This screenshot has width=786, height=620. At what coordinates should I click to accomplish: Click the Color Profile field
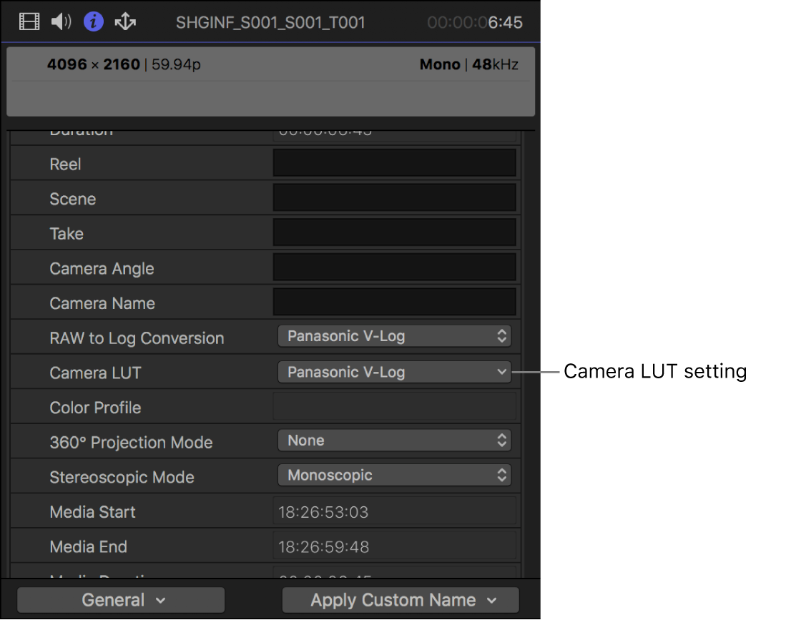(394, 406)
